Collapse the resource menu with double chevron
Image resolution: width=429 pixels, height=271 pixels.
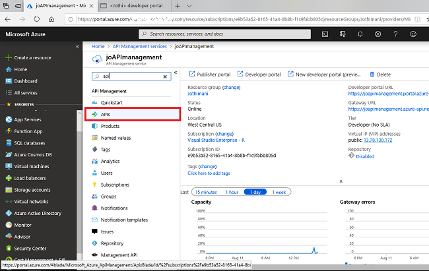click(x=176, y=73)
